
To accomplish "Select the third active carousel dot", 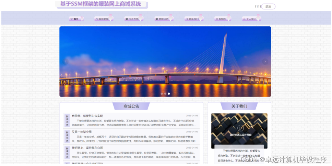I will pyautogui.click(x=169, y=93).
